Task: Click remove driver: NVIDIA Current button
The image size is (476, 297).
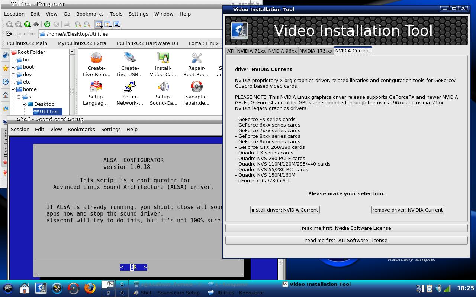Action: [x=408, y=210]
